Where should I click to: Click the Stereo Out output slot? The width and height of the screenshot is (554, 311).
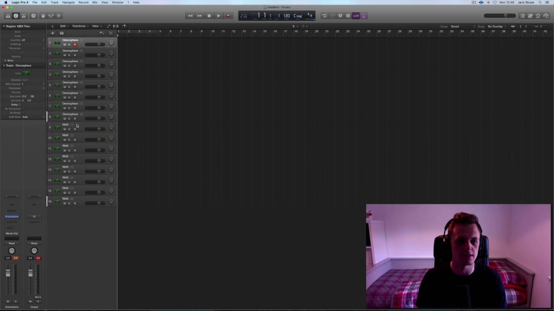(x=12, y=233)
